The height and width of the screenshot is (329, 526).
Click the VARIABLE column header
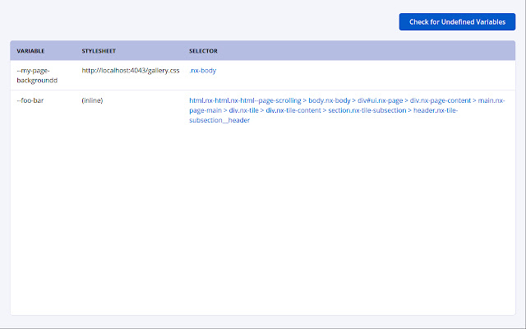[x=31, y=51]
